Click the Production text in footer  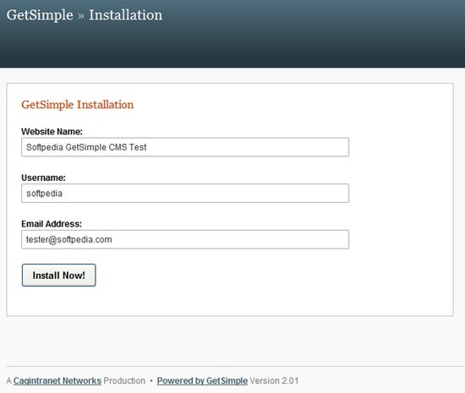[x=124, y=381]
